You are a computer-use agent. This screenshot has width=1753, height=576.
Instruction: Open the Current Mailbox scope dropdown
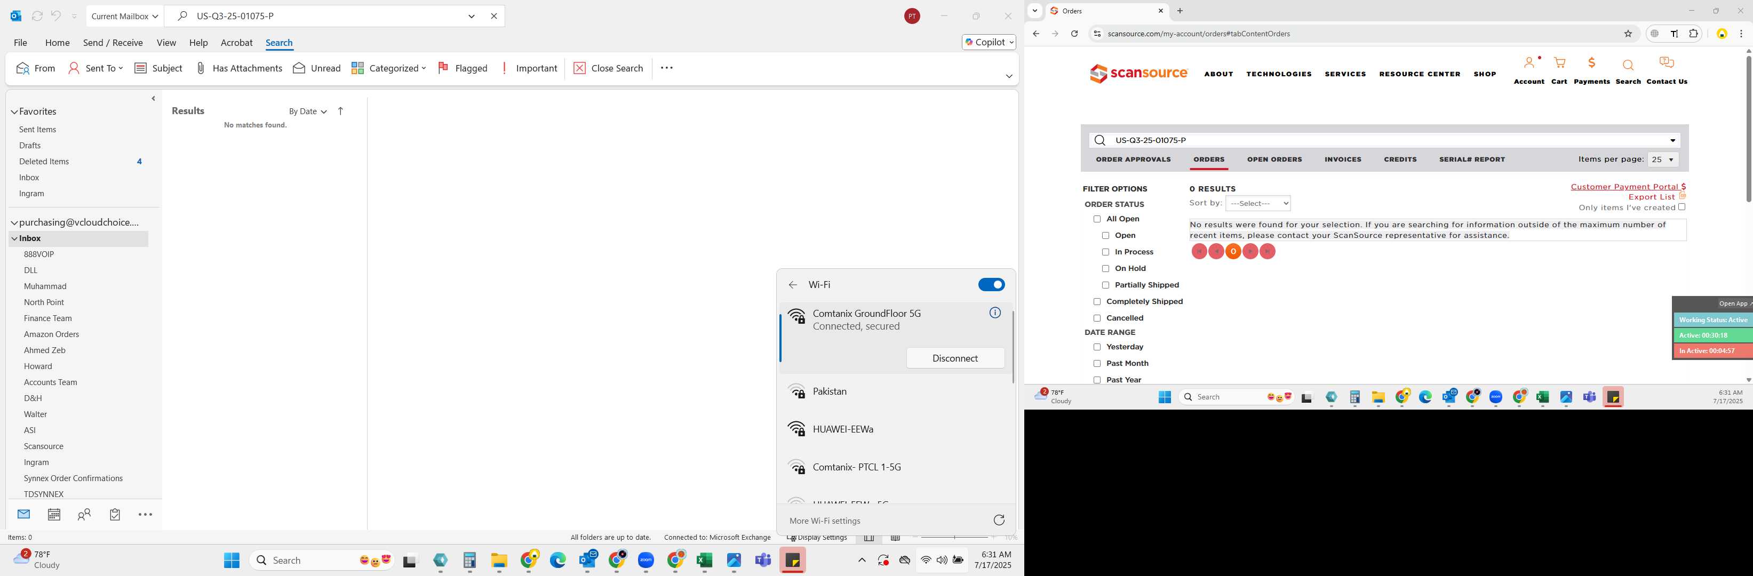[x=124, y=15]
